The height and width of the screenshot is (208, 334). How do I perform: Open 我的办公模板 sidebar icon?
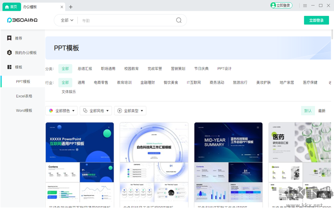click(9, 53)
